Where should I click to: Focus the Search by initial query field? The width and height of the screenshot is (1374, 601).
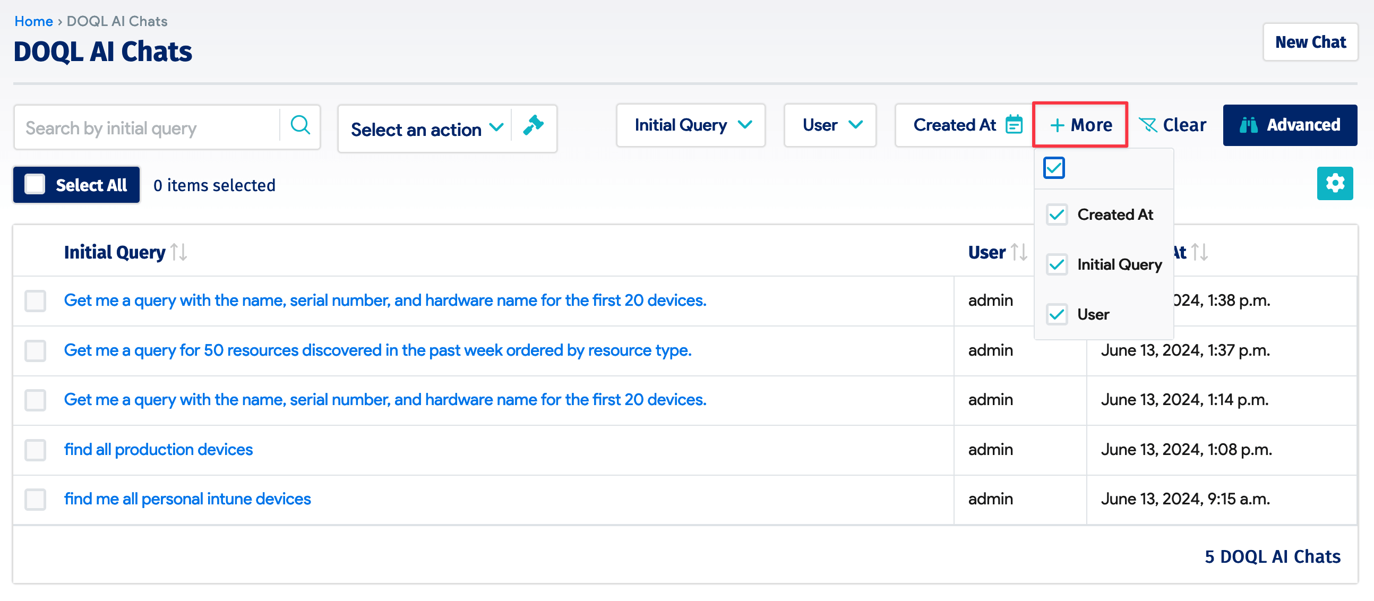147,127
